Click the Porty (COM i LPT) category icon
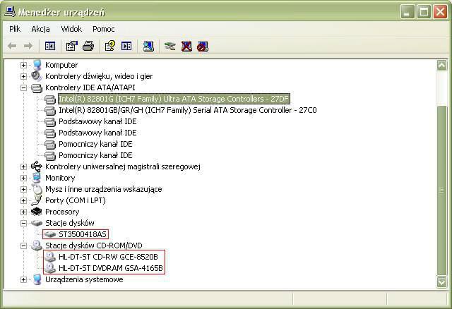This screenshot has width=452, height=309. click(x=37, y=200)
